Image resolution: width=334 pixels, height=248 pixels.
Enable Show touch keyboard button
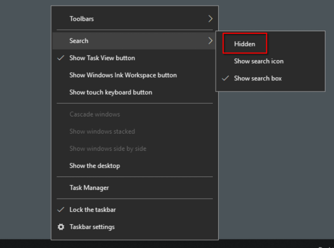(x=135, y=92)
